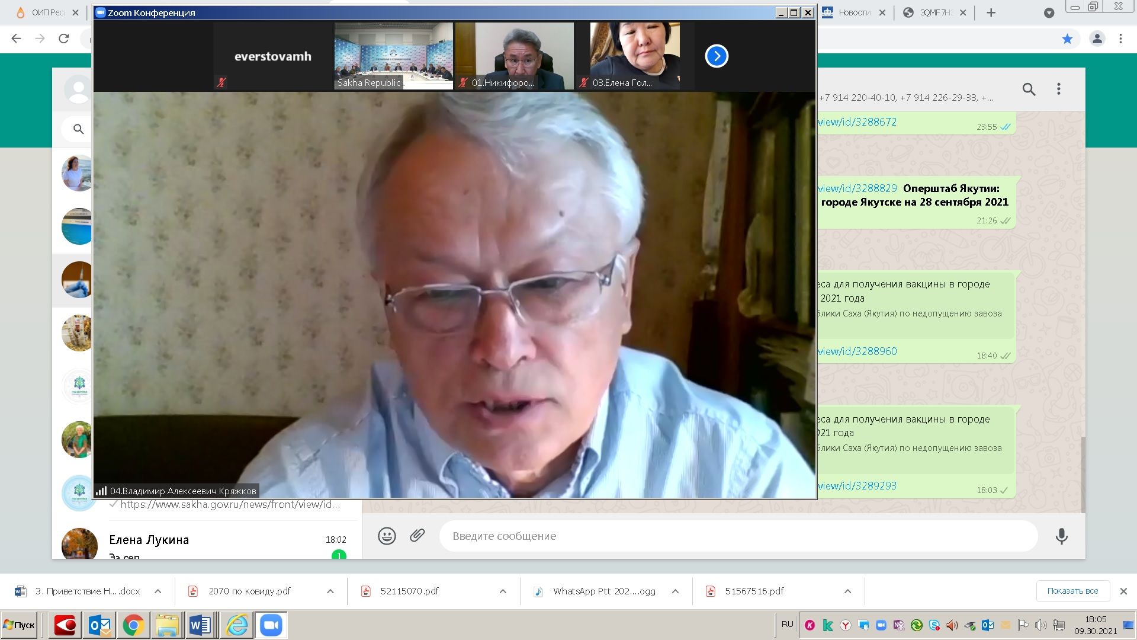Click the attach file paperclip icon

pos(417,536)
